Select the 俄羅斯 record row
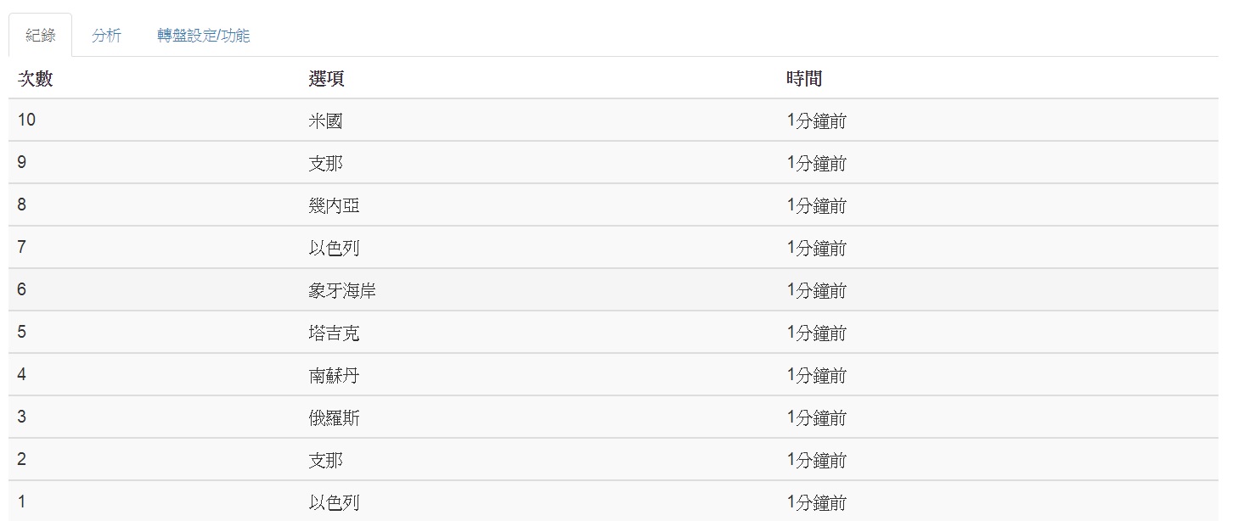 pyautogui.click(x=613, y=417)
